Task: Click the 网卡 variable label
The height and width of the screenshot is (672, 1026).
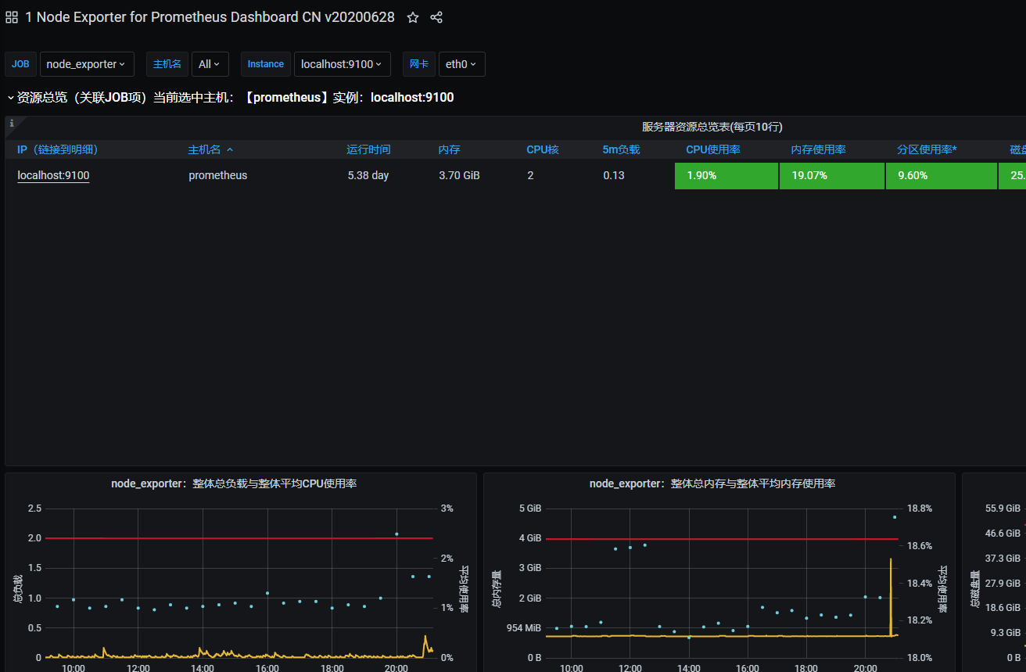Action: coord(419,64)
